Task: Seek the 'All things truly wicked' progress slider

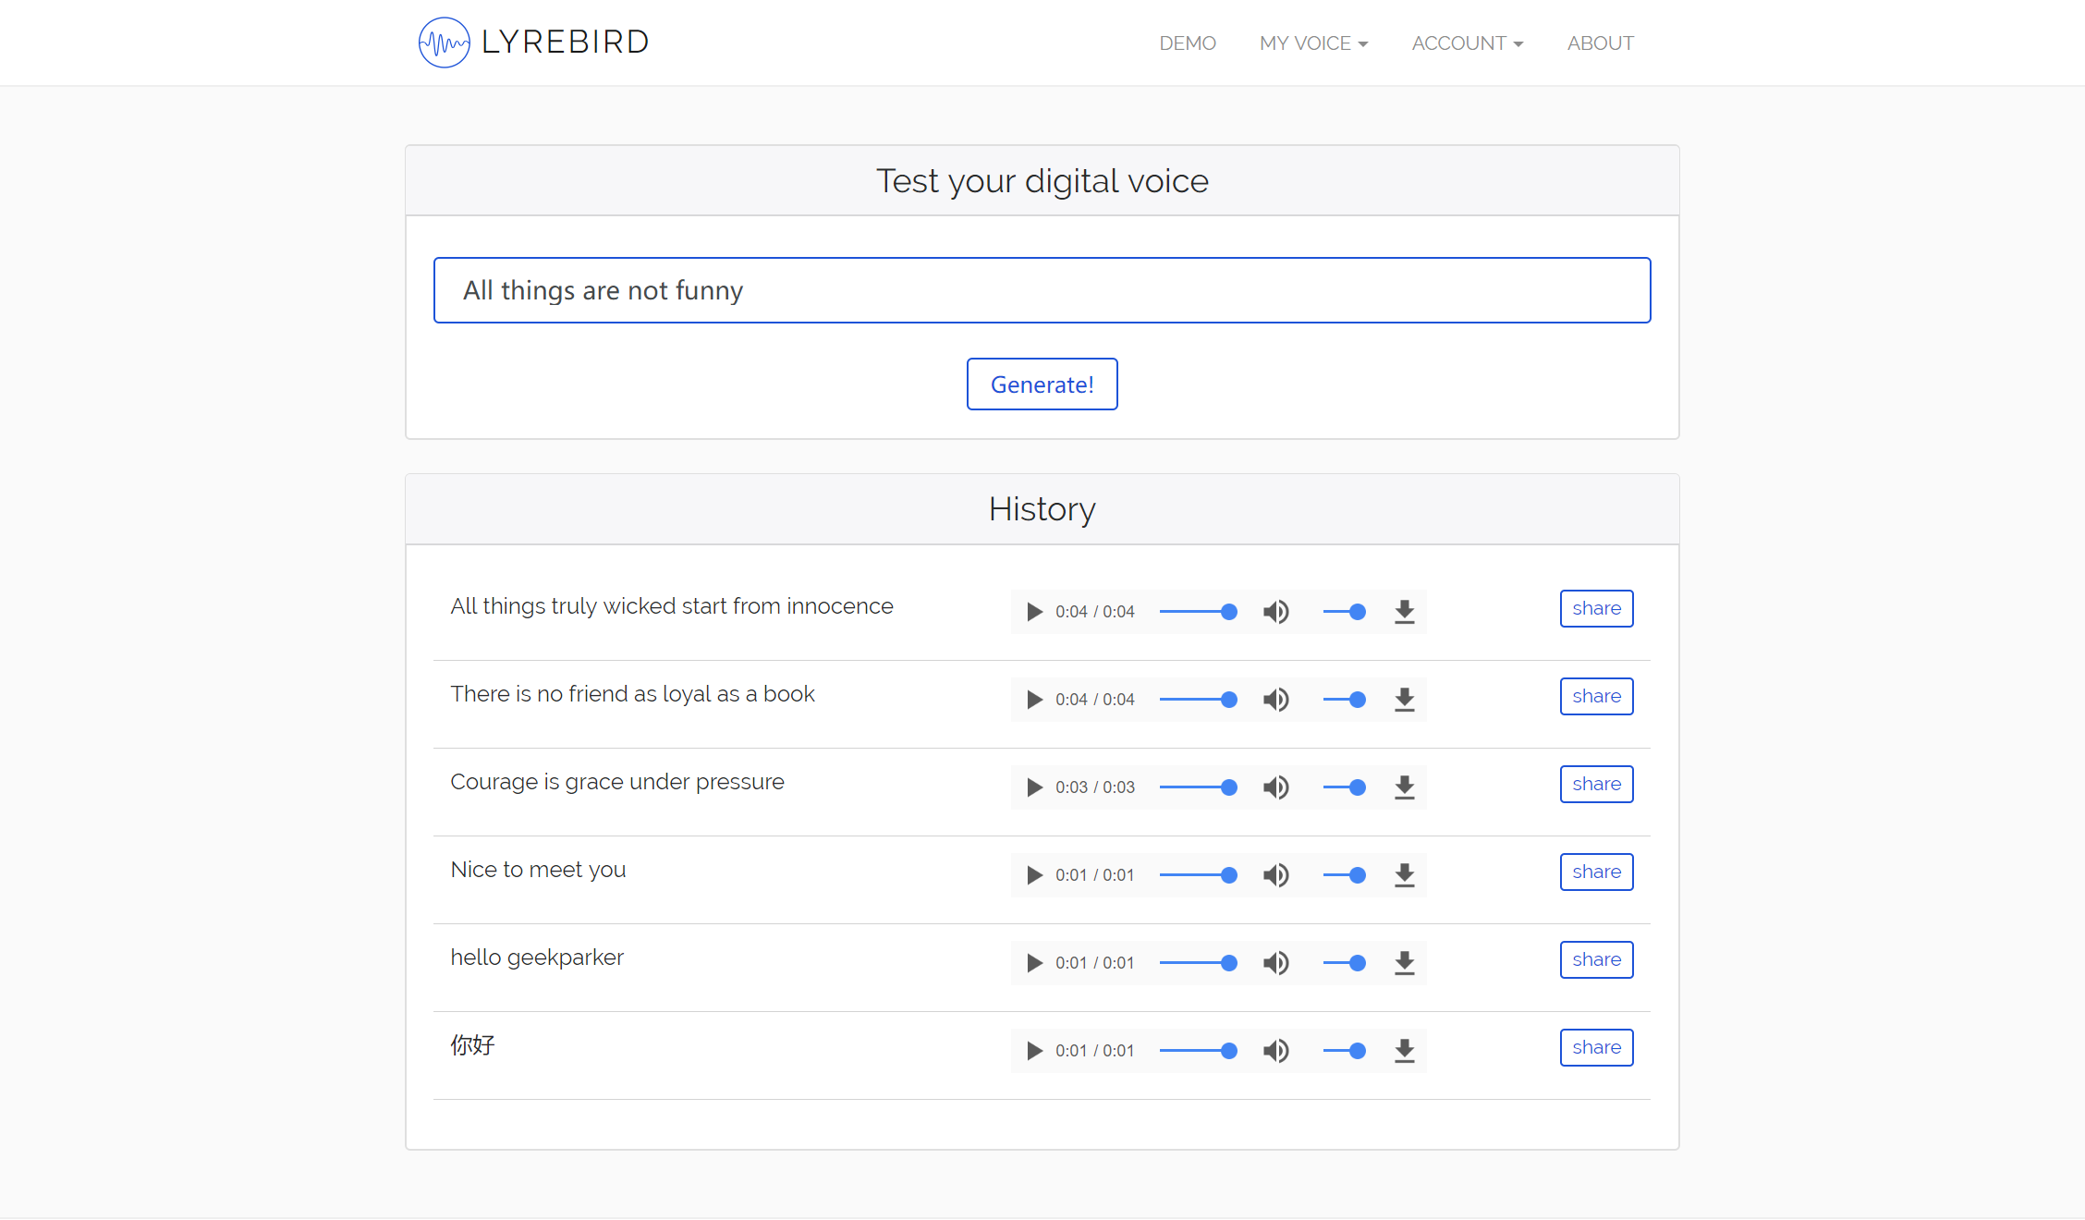Action: point(1199,612)
